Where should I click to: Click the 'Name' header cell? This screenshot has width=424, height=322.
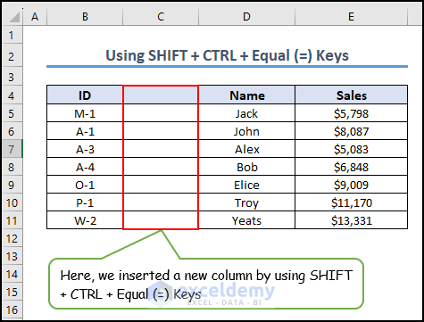click(246, 95)
